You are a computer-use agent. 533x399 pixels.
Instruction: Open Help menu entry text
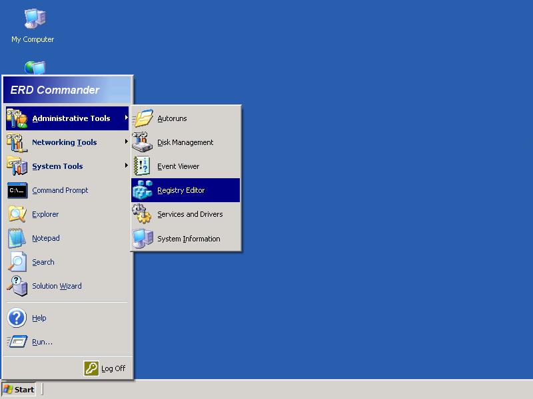(39, 318)
